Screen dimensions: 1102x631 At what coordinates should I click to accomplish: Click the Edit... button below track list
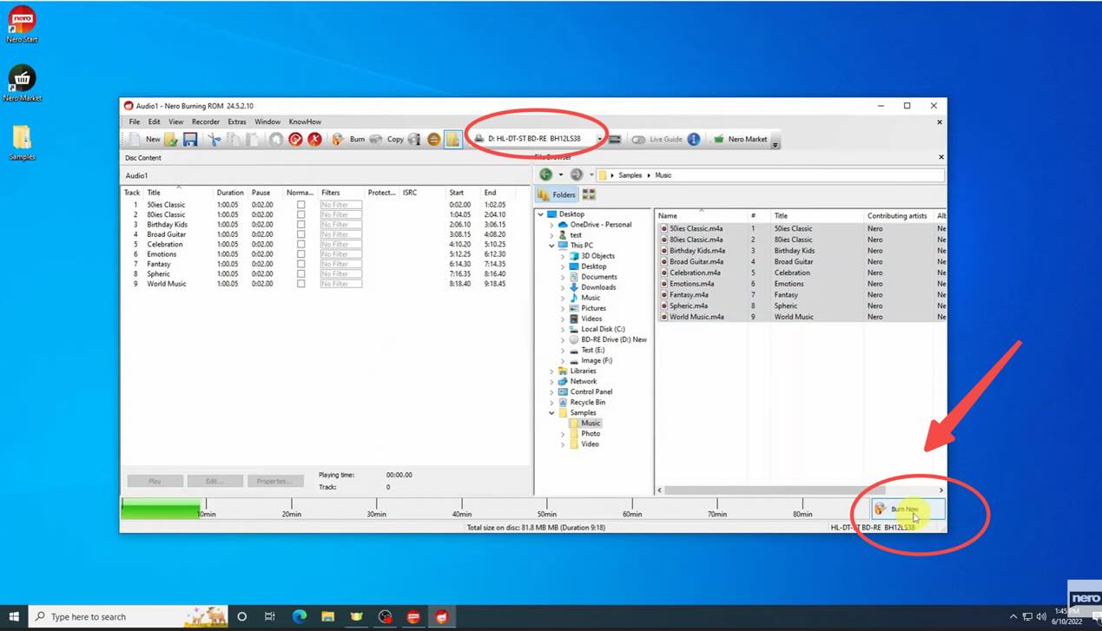pos(214,481)
